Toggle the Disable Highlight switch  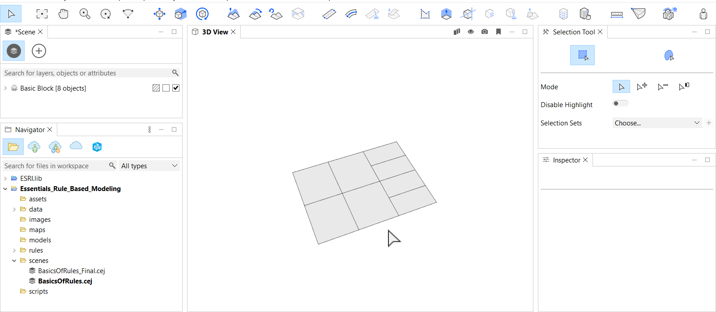(620, 104)
